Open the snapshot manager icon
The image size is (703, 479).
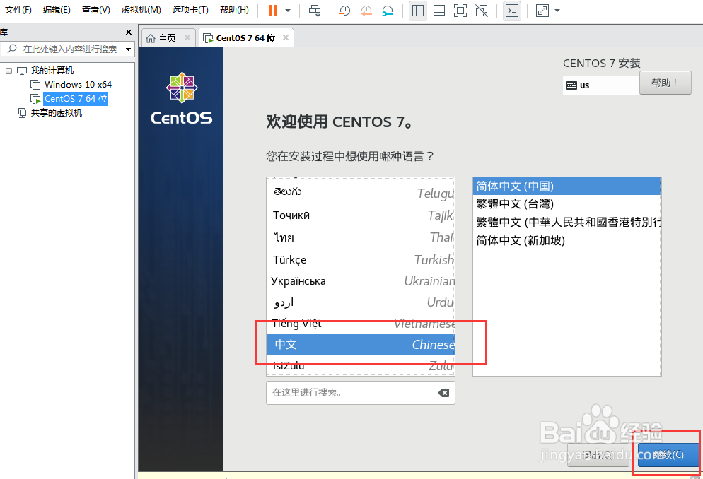point(388,11)
